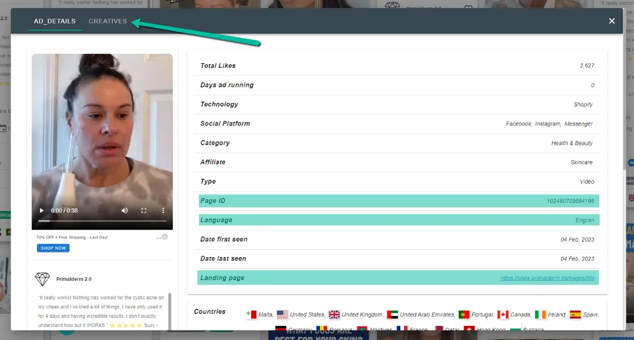The image size is (634, 340).
Task: Switch to the CREATIVES tab
Action: 108,21
